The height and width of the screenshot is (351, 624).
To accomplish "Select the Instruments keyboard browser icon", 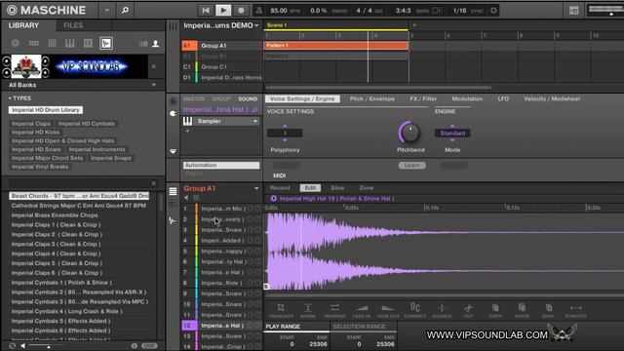I will [70, 43].
